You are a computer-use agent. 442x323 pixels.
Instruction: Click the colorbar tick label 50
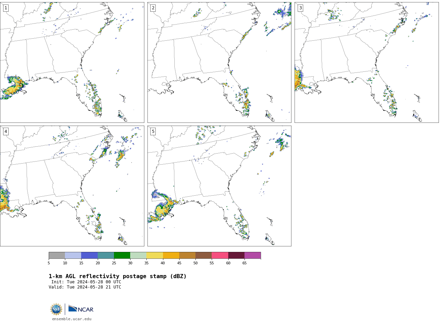(x=195, y=263)
